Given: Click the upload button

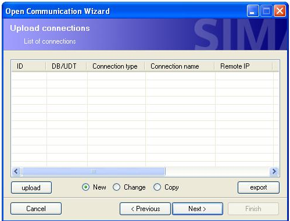Looking at the screenshot, I should [x=31, y=188].
